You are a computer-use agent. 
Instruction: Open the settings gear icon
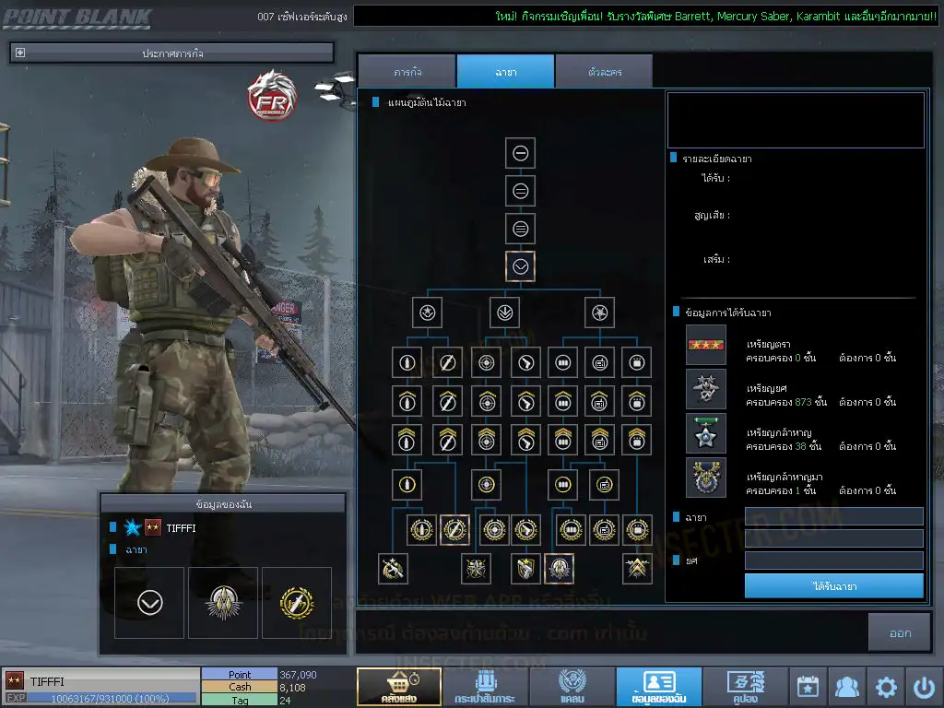pyautogui.click(x=886, y=687)
